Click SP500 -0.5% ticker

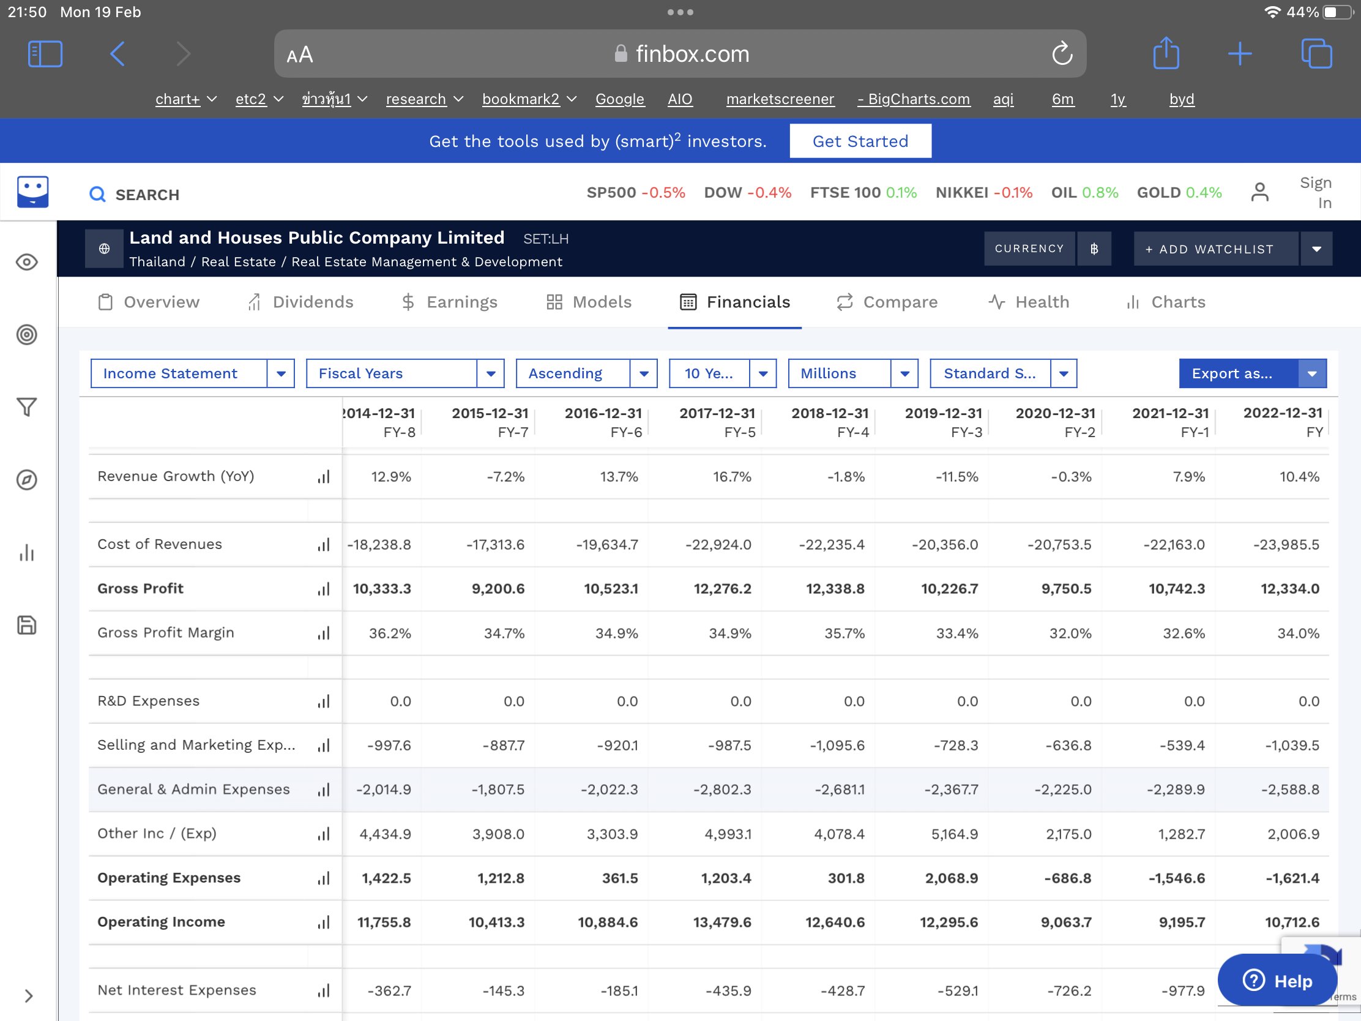point(636,193)
